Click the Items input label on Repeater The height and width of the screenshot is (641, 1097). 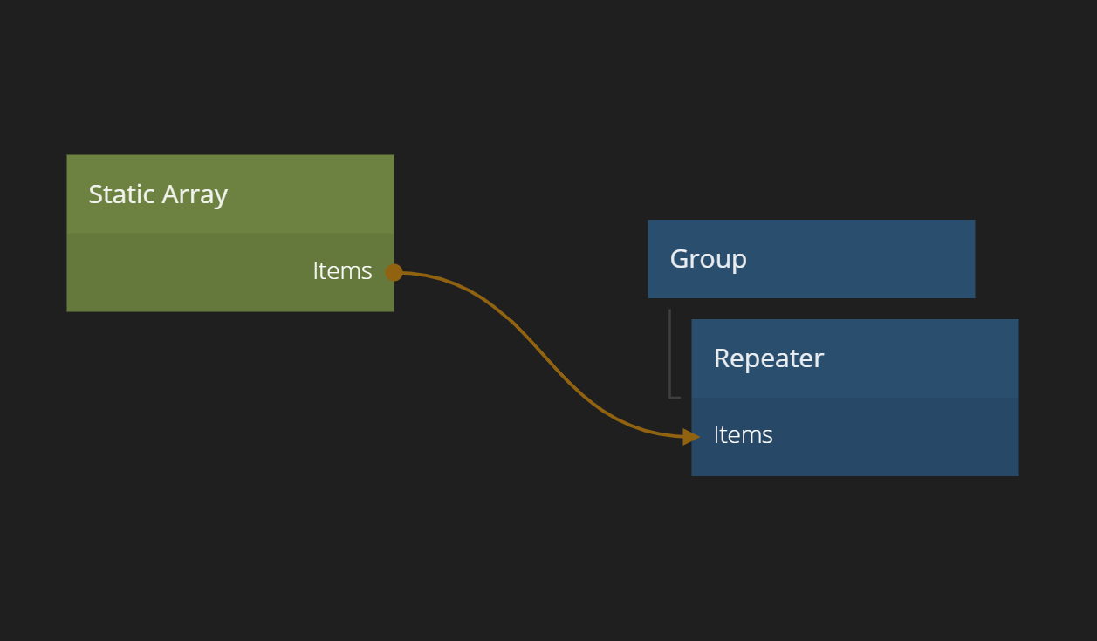point(743,434)
